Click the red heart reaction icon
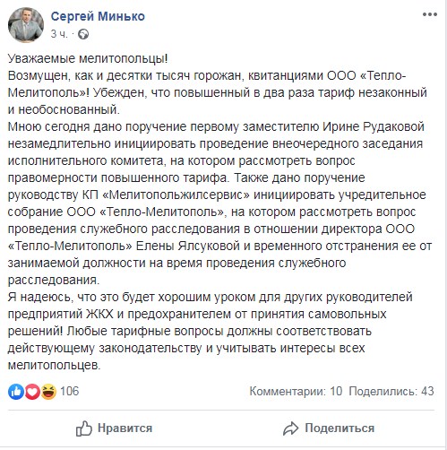 (32, 391)
